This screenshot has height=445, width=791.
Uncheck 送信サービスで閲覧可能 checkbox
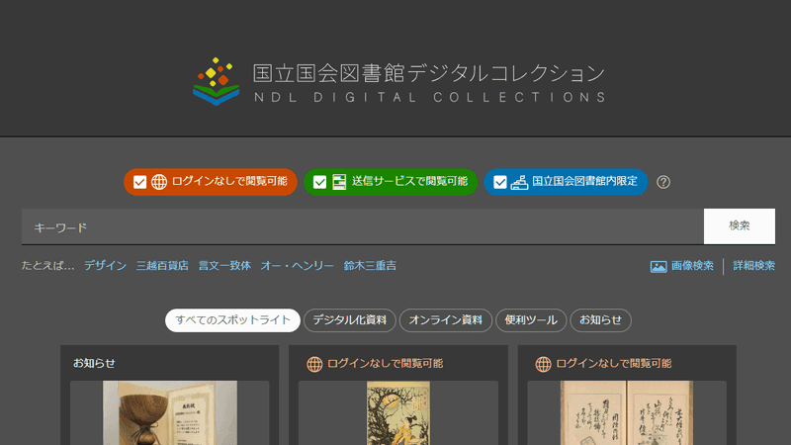coord(319,182)
